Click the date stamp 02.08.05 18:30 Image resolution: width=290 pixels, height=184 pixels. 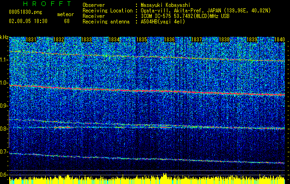[x=28, y=21]
